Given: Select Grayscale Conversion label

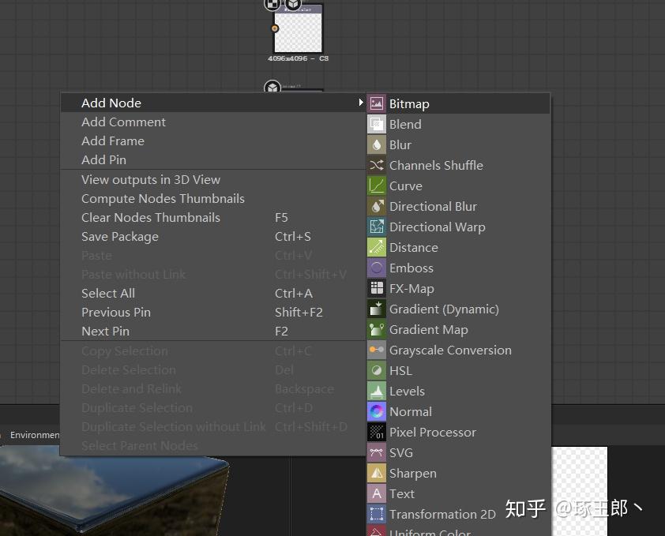Looking at the screenshot, I should (x=450, y=350).
